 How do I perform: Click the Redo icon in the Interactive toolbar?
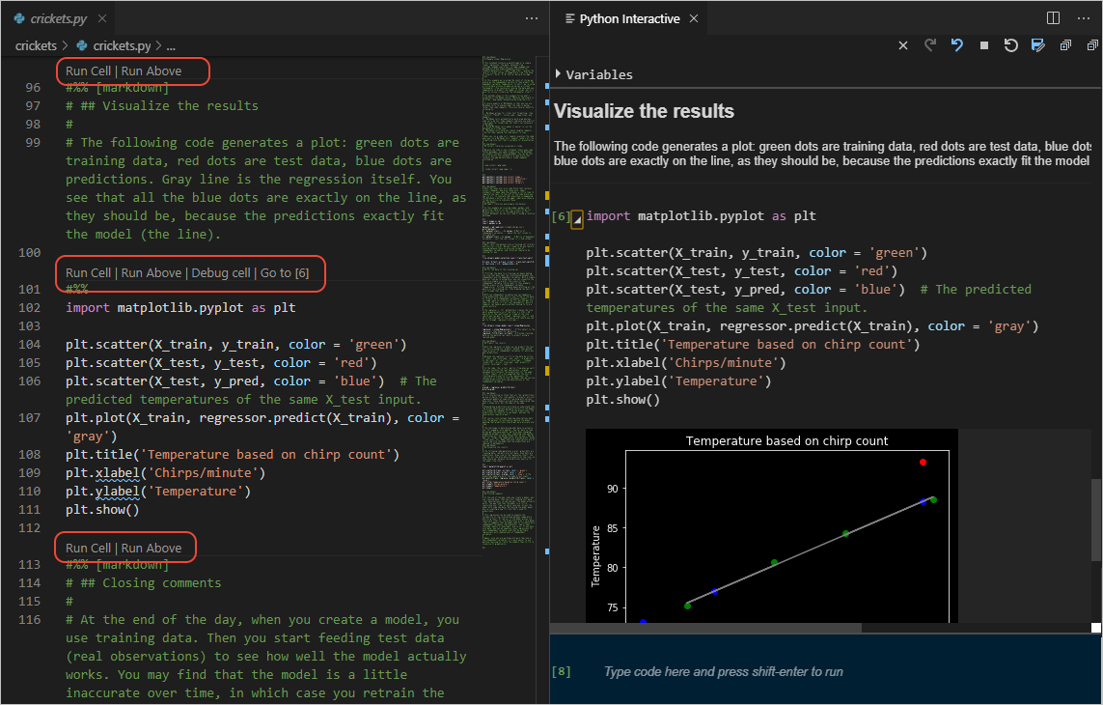coord(931,44)
